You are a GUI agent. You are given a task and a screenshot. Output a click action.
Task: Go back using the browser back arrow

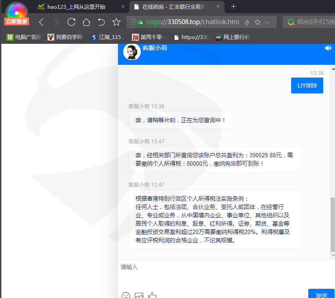point(41,22)
